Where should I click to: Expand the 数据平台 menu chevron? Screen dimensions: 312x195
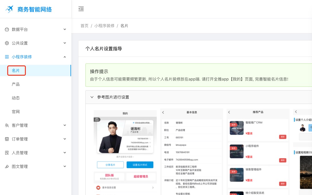point(65,29)
